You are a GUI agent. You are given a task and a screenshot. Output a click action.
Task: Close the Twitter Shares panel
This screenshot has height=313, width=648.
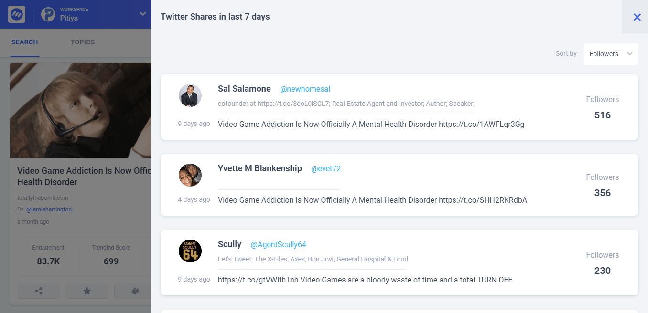point(637,17)
